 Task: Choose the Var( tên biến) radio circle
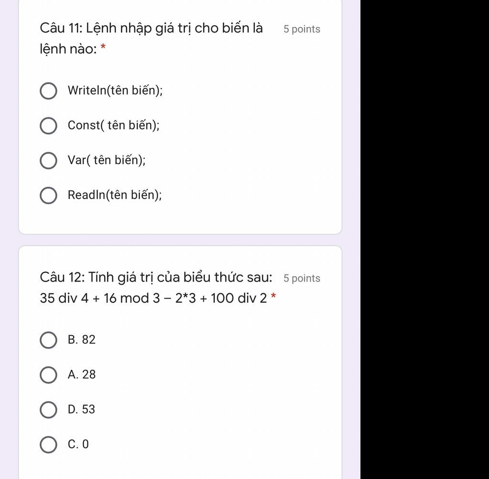(48, 161)
